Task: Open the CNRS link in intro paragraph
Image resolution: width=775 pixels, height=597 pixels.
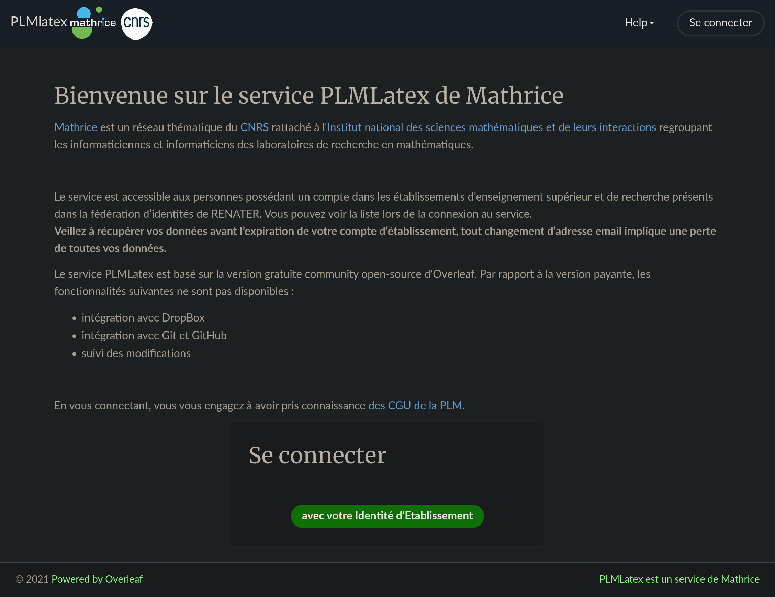Action: (x=254, y=127)
